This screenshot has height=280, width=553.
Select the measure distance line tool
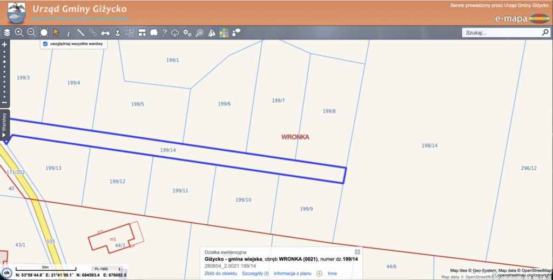[81, 32]
